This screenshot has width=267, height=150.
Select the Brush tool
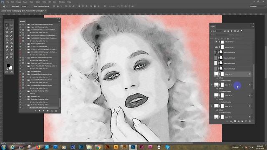[11, 36]
